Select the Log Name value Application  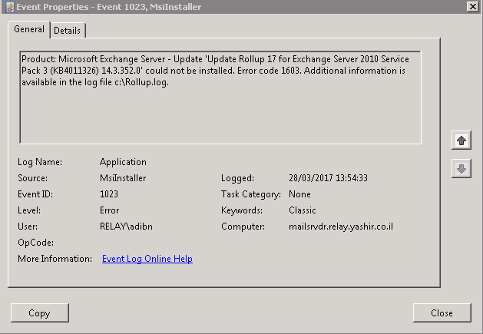(123, 162)
